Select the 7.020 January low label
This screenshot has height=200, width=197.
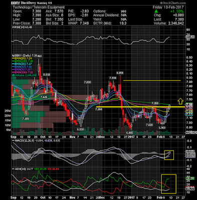149,125
